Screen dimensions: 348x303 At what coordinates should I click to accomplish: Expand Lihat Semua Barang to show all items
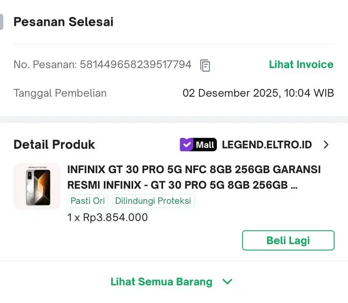click(161, 282)
